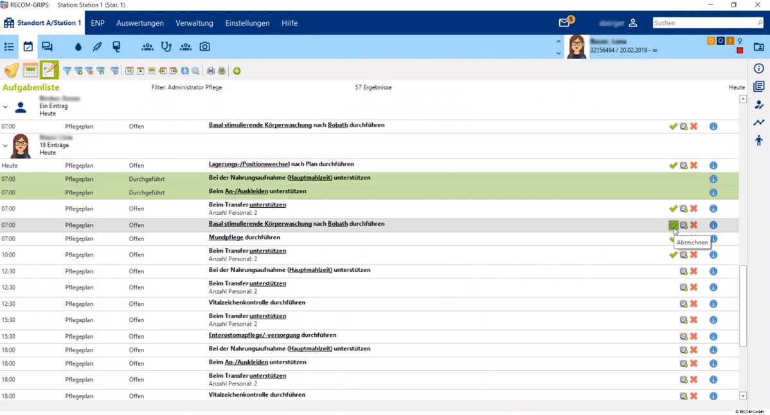Click the green plus add-task icon

coord(237,71)
